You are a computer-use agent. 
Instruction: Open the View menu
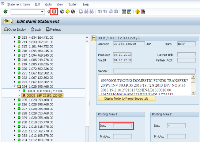(60, 4)
